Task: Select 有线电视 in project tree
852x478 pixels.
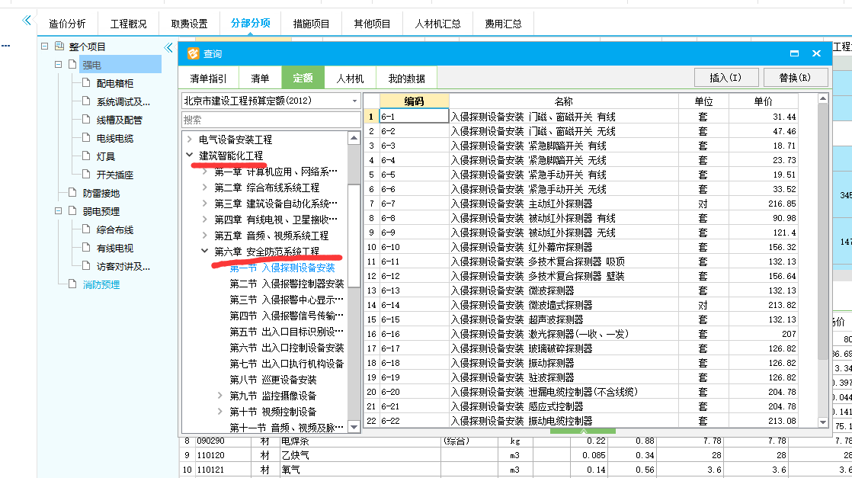Action: point(114,248)
